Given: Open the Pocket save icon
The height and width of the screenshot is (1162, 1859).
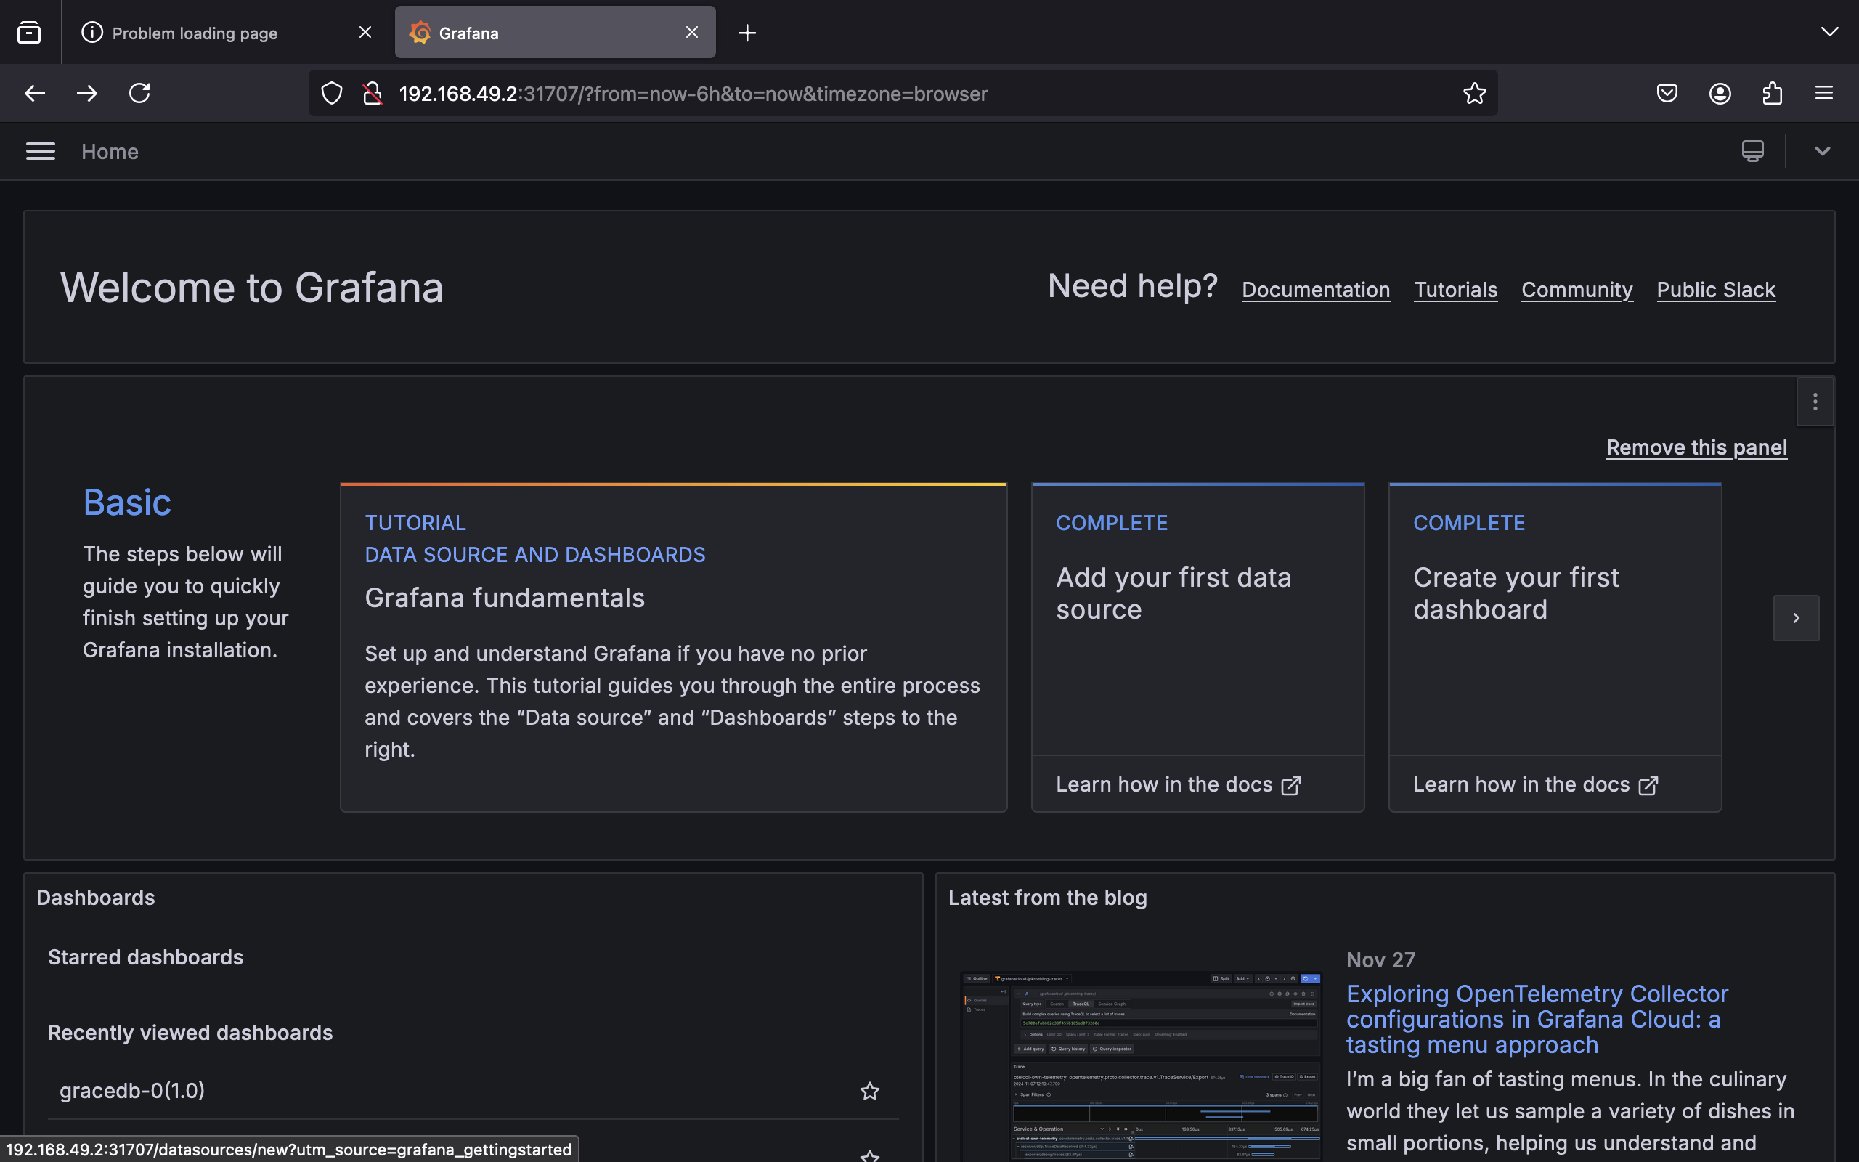Looking at the screenshot, I should click(1667, 94).
